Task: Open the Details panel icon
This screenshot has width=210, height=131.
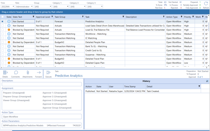Action: tap(5, 73)
